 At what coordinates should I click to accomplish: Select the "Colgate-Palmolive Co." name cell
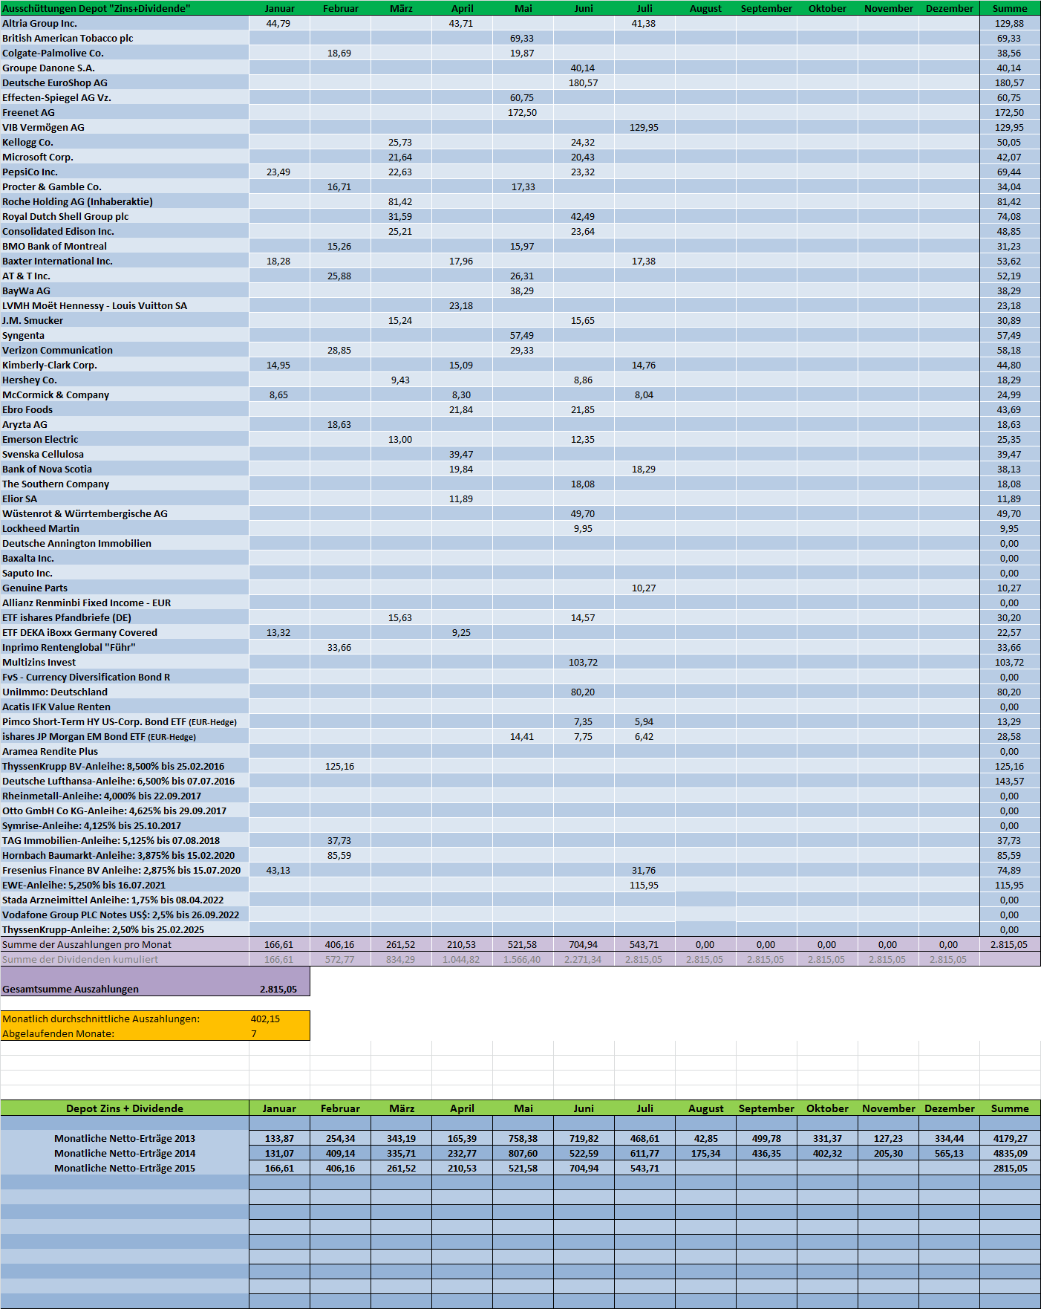53,53
